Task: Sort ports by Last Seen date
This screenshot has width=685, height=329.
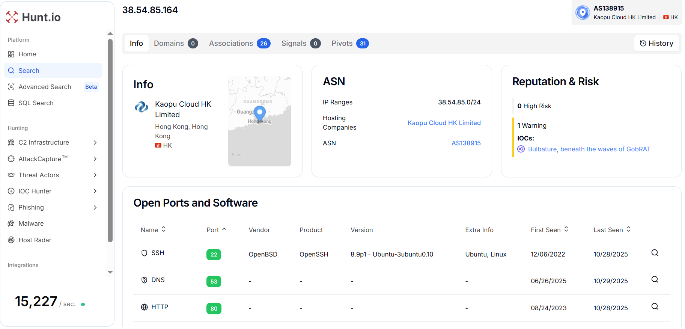Action: pyautogui.click(x=611, y=230)
